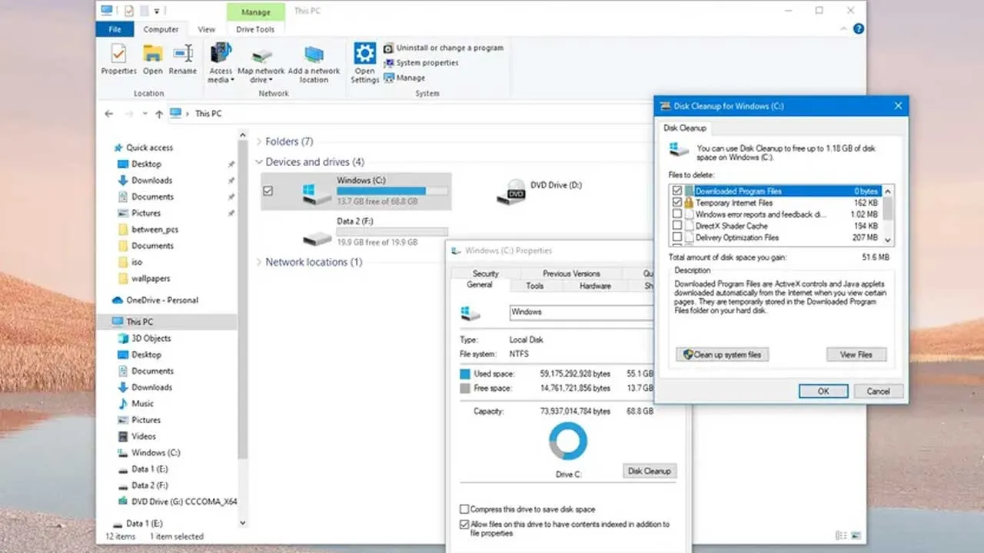Click Clean up system files button

coord(723,355)
